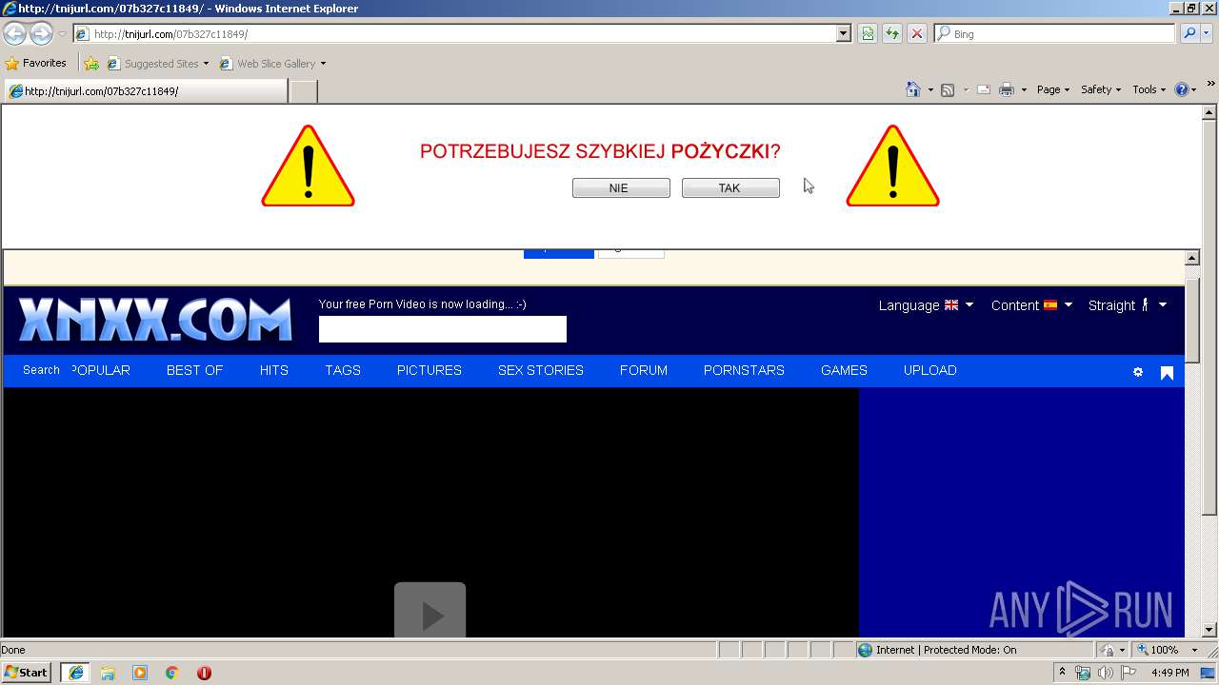Click the TAK button
This screenshot has width=1219, height=685.
[x=730, y=188]
